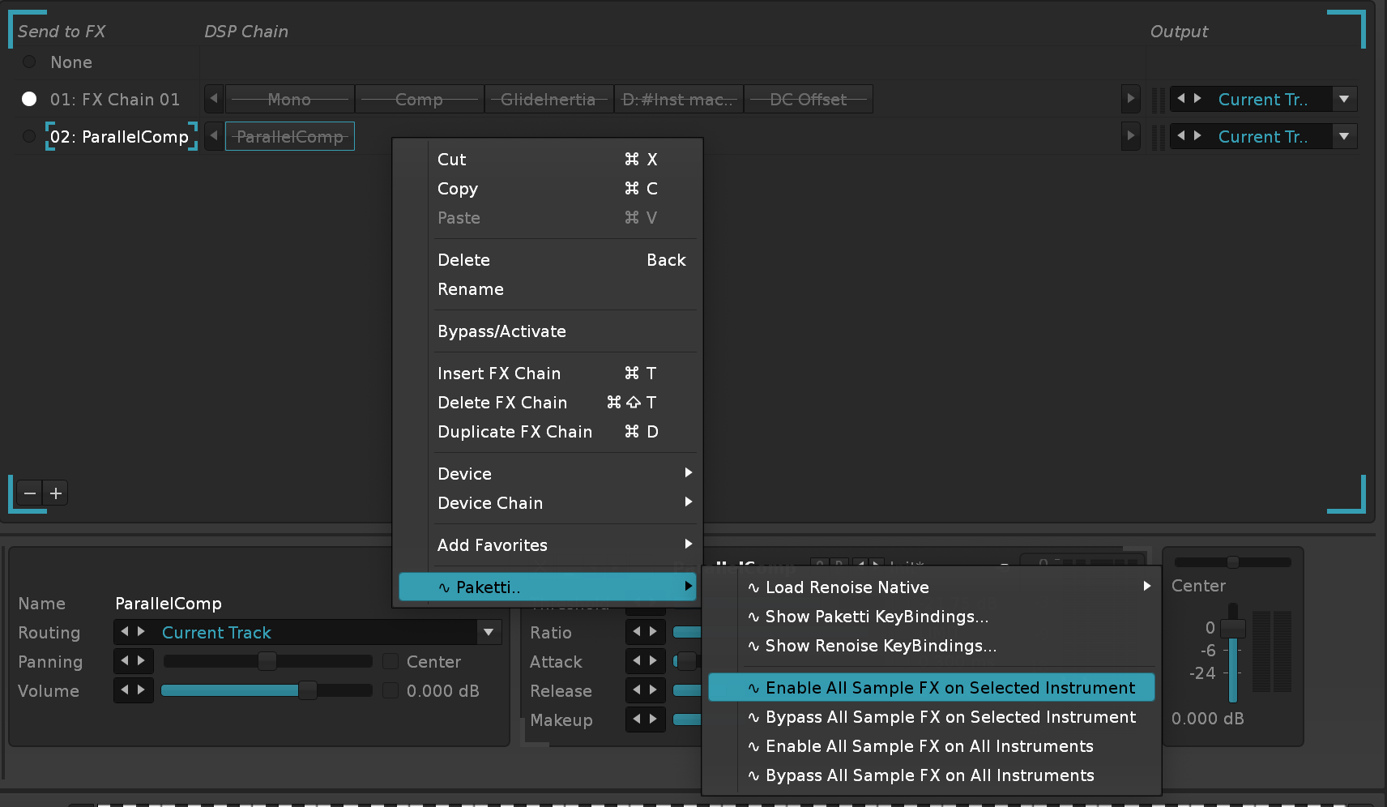Click the ParallelComp name field
Viewport: 1387px width, 807px height.
coord(169,604)
